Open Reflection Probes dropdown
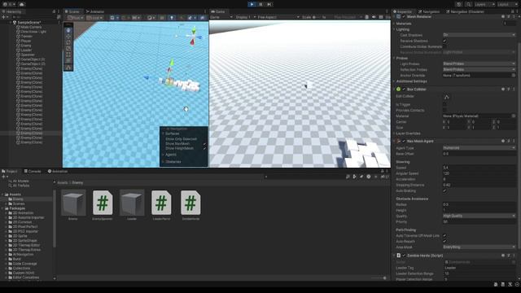 point(479,69)
